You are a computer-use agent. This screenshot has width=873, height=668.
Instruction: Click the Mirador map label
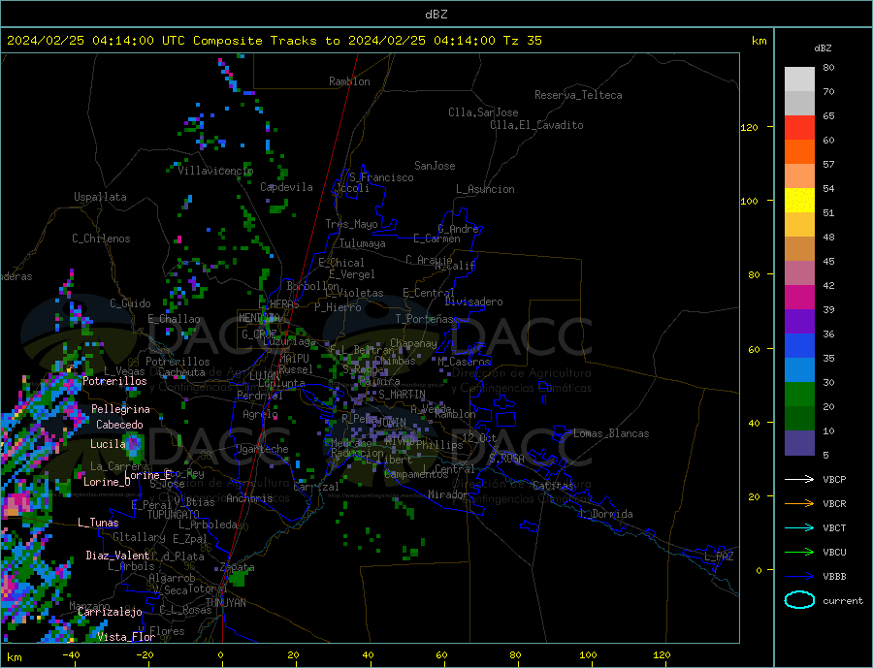(x=447, y=494)
